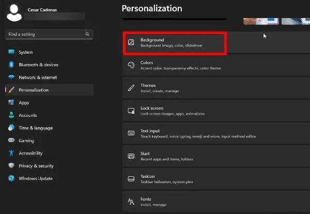The height and width of the screenshot is (214, 310).
Task: Open Start settings
Action: [x=216, y=156]
